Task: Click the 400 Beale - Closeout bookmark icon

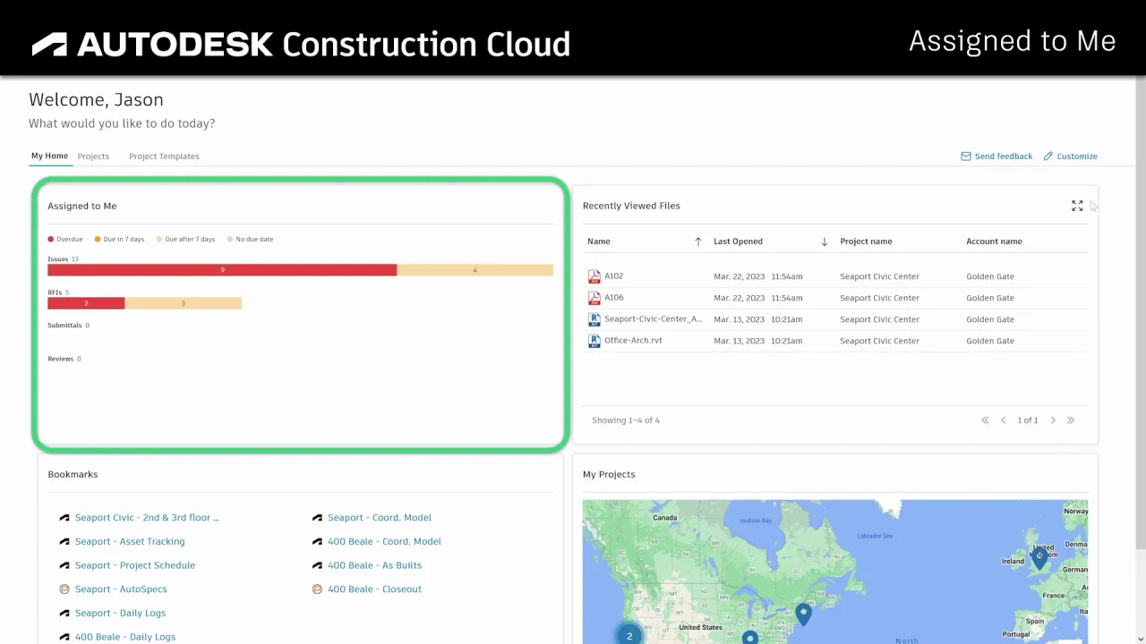Action: (x=317, y=589)
